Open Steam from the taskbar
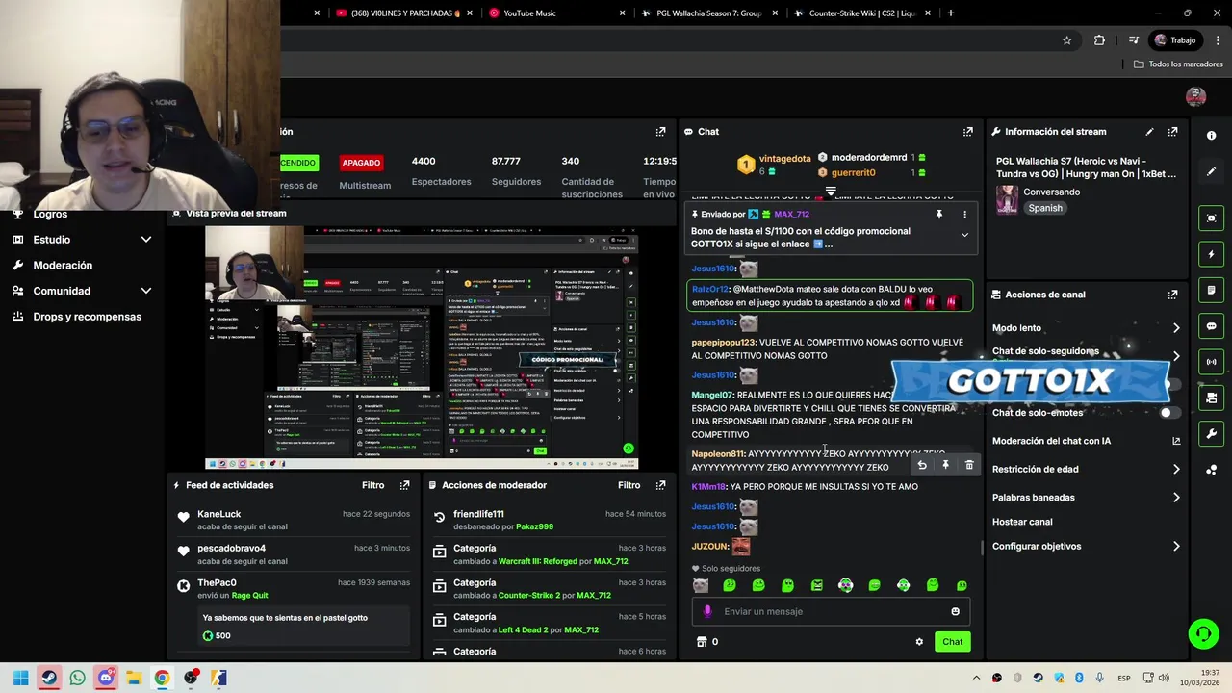This screenshot has width=1232, height=693. click(49, 678)
